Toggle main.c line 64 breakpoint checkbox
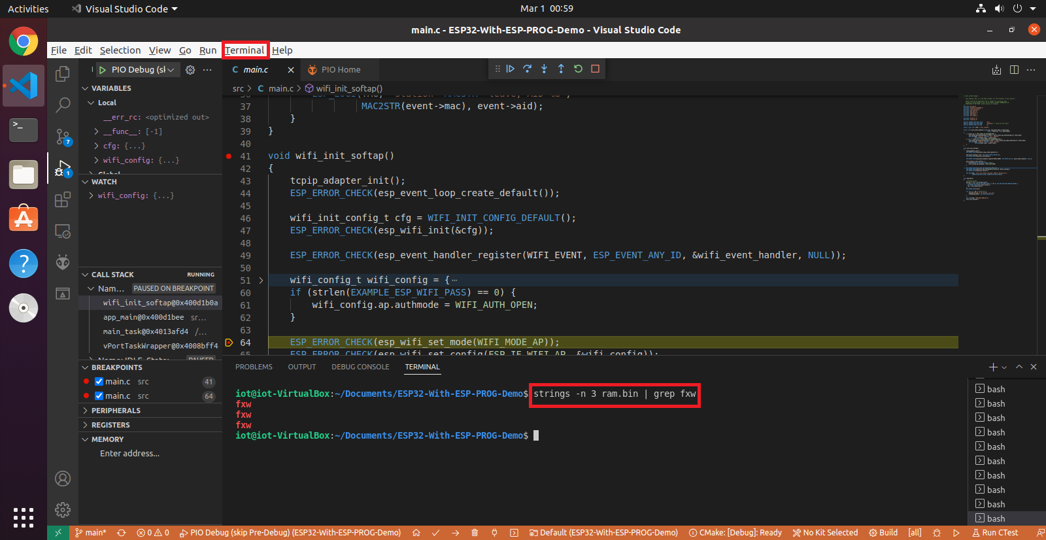The image size is (1046, 540). click(x=99, y=396)
